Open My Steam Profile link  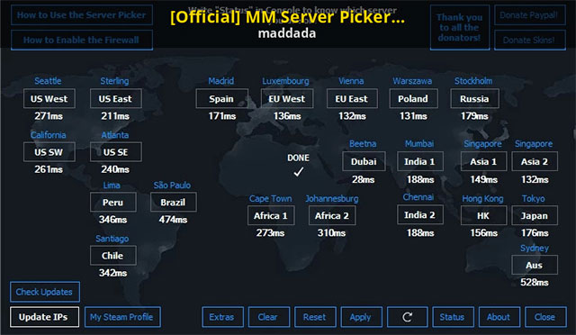click(x=122, y=317)
